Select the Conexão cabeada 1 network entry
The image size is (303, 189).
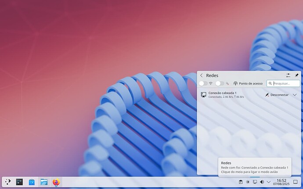click(228, 95)
